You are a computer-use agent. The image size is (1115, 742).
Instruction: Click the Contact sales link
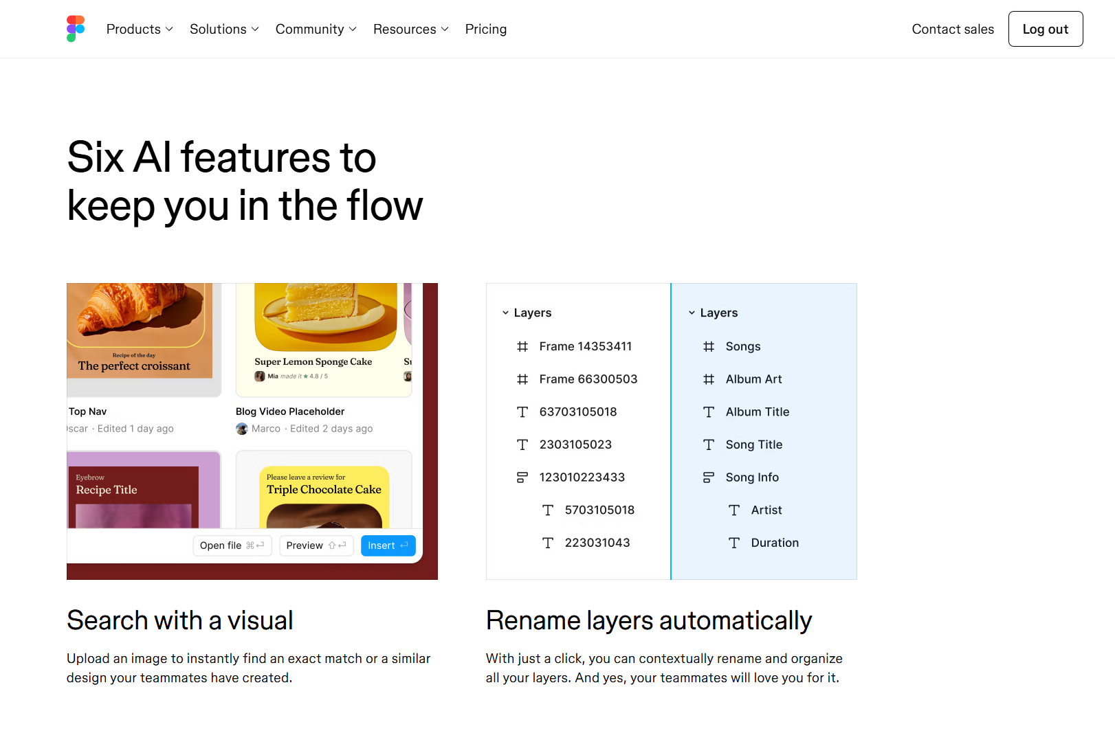(952, 29)
